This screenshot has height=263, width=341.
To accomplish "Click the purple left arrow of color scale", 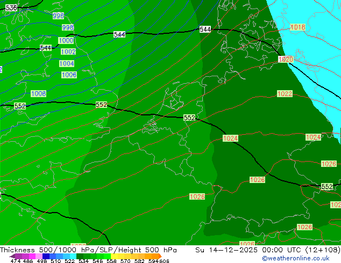I will 12,256.
